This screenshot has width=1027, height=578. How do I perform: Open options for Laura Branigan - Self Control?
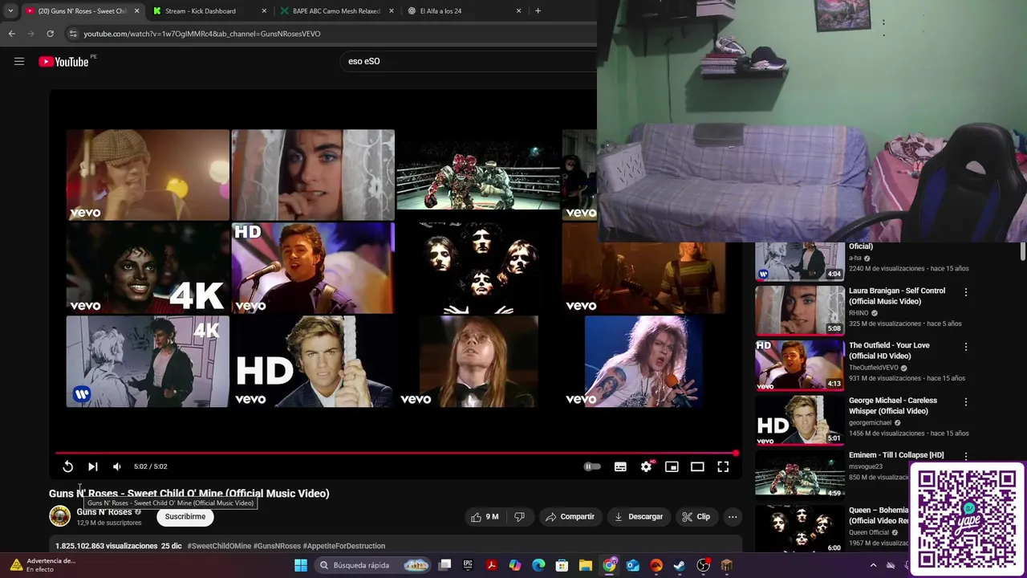pos(966,292)
